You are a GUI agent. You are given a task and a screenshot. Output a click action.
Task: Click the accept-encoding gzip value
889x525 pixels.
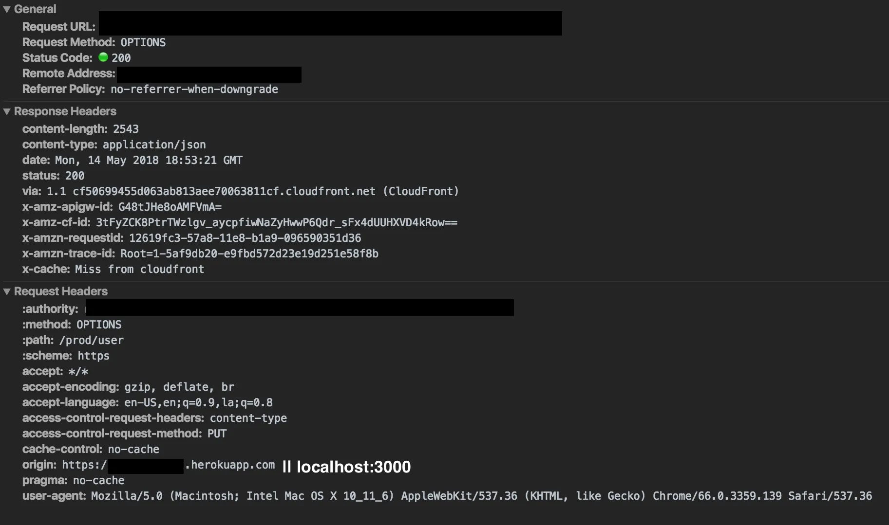[179, 387]
